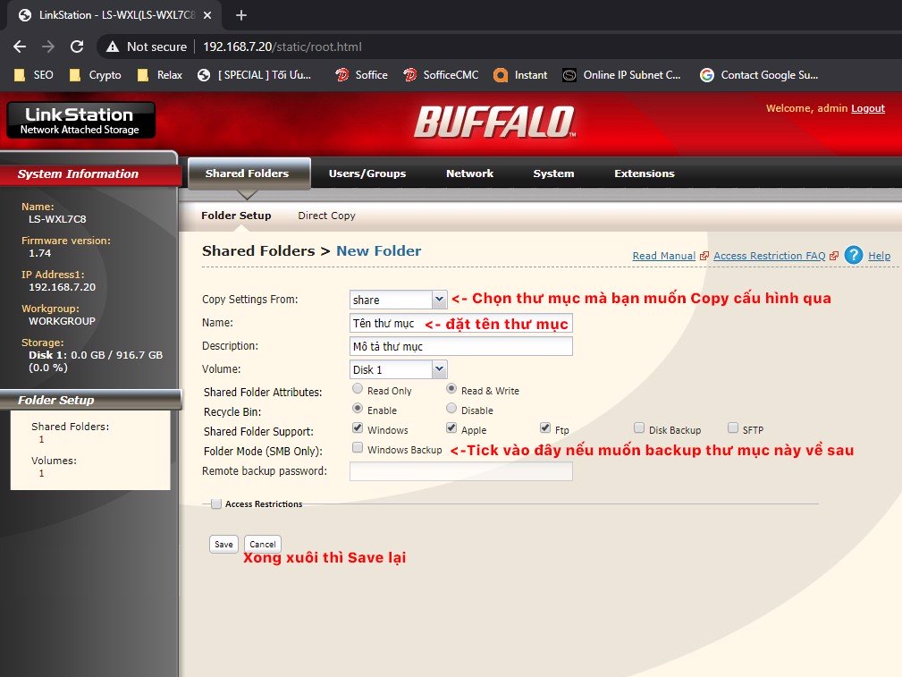Click the BUFFALO logo
The height and width of the screenshot is (677, 902).
[494, 122]
